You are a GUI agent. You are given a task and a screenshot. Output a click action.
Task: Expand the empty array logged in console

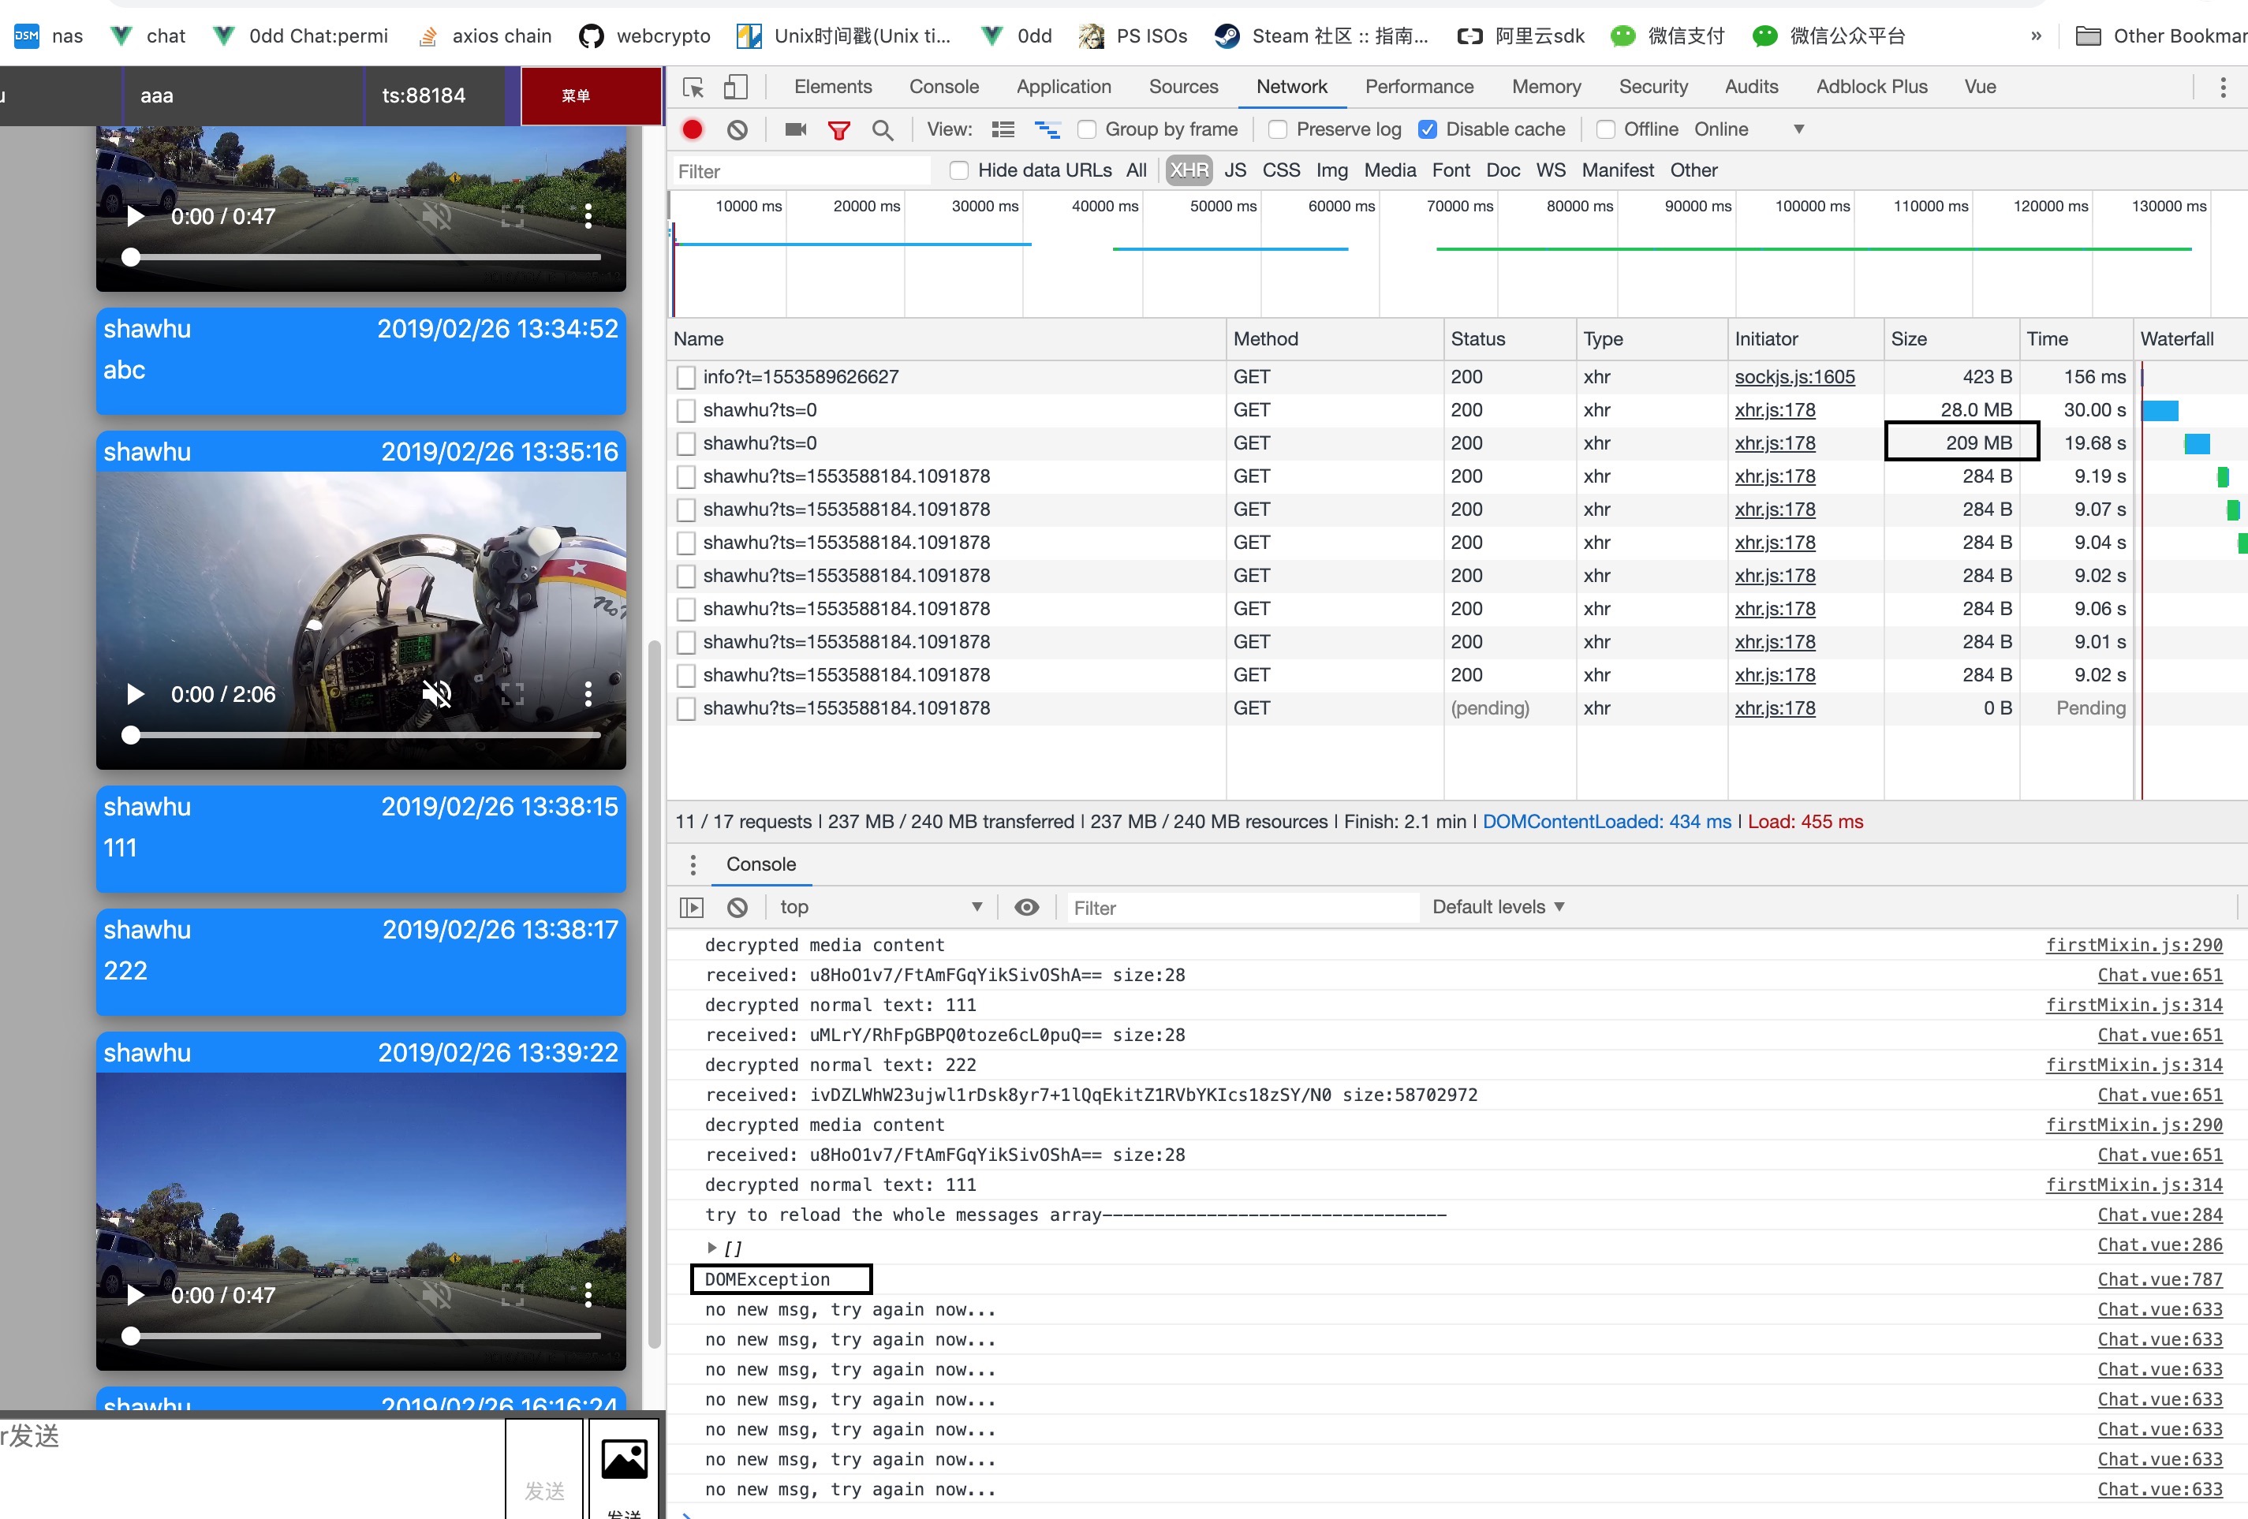pos(713,1248)
